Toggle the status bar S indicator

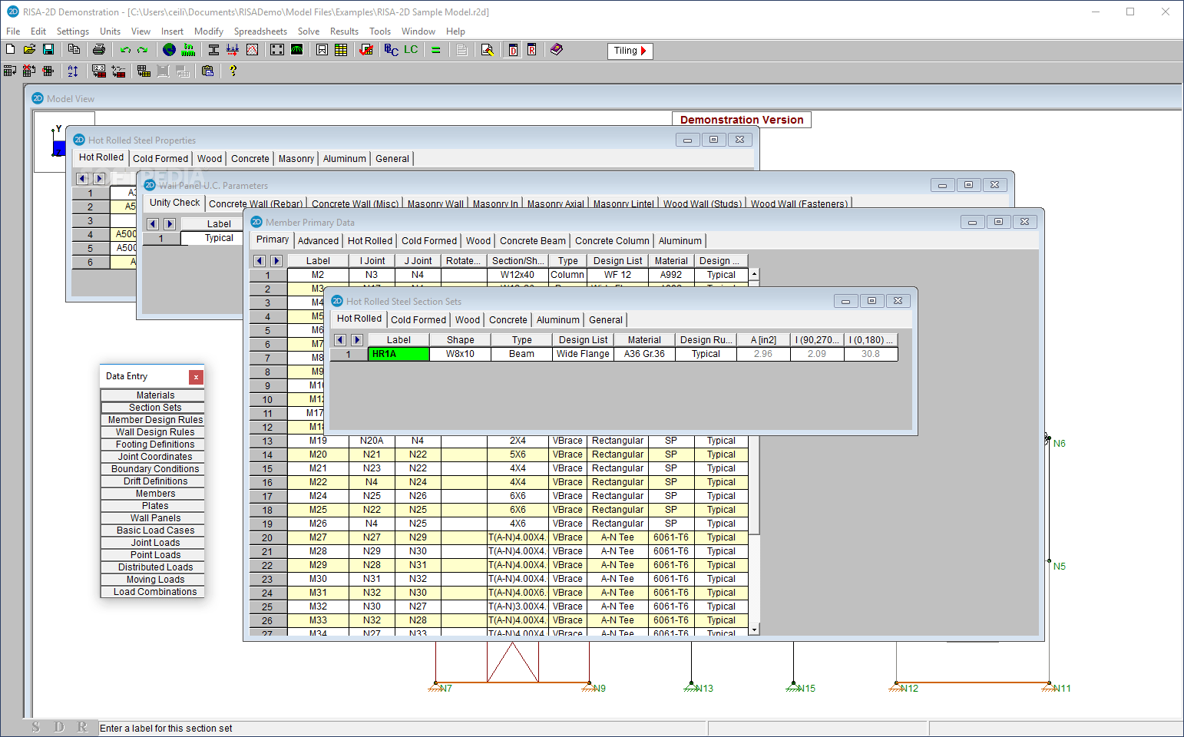(x=36, y=727)
